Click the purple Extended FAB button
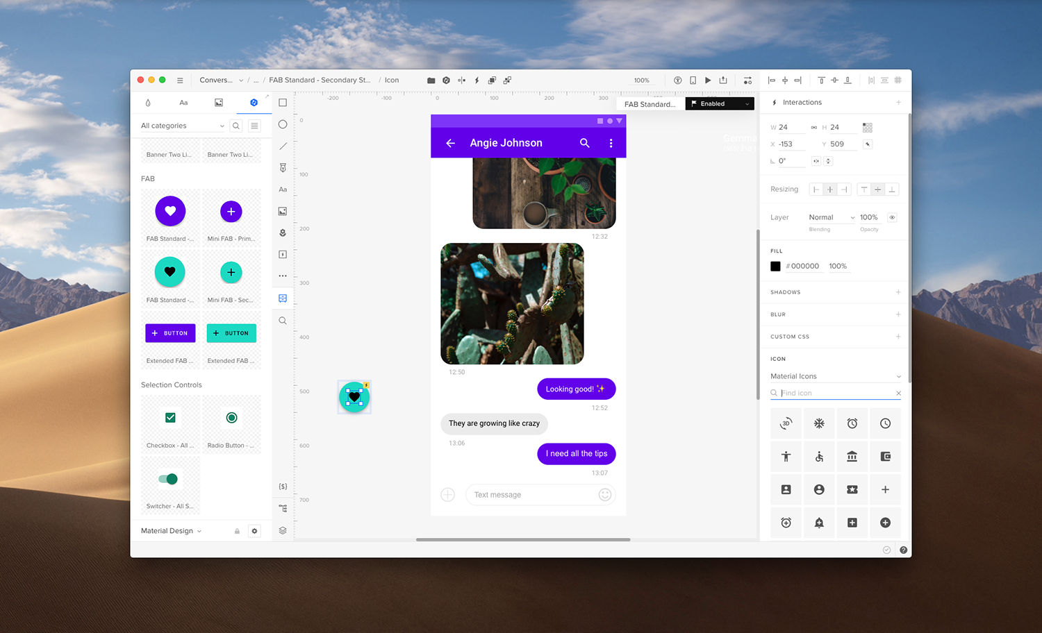 170,333
